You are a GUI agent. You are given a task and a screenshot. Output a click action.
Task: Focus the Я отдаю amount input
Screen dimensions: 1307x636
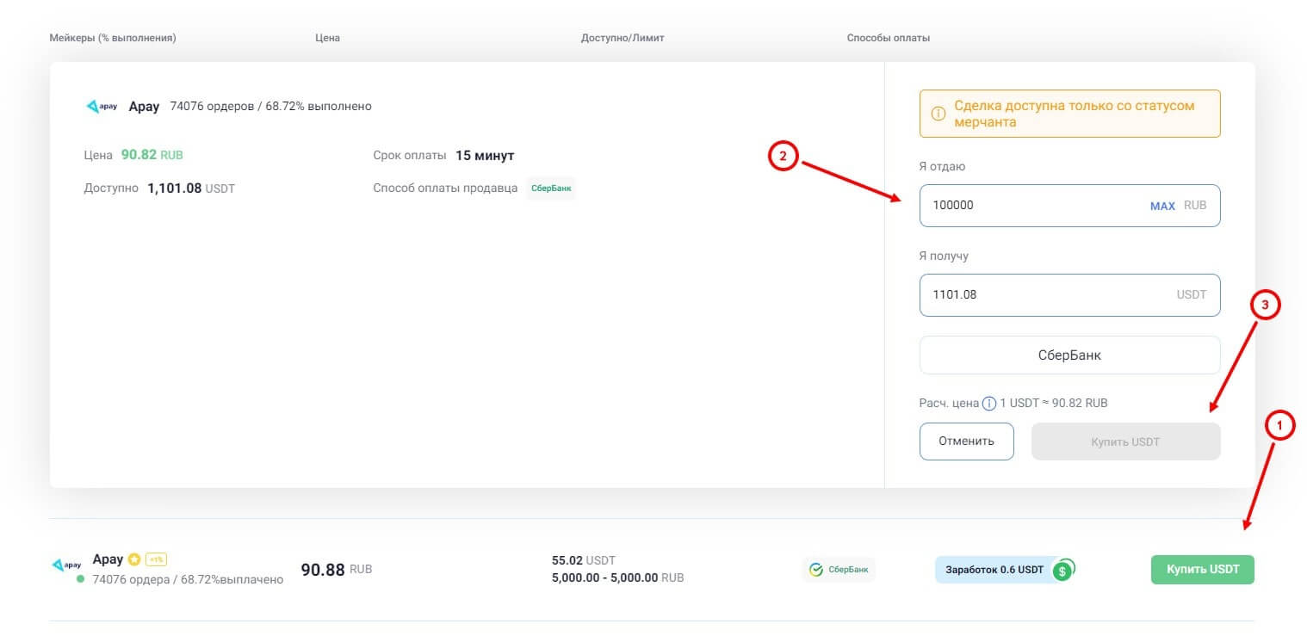tap(1033, 206)
